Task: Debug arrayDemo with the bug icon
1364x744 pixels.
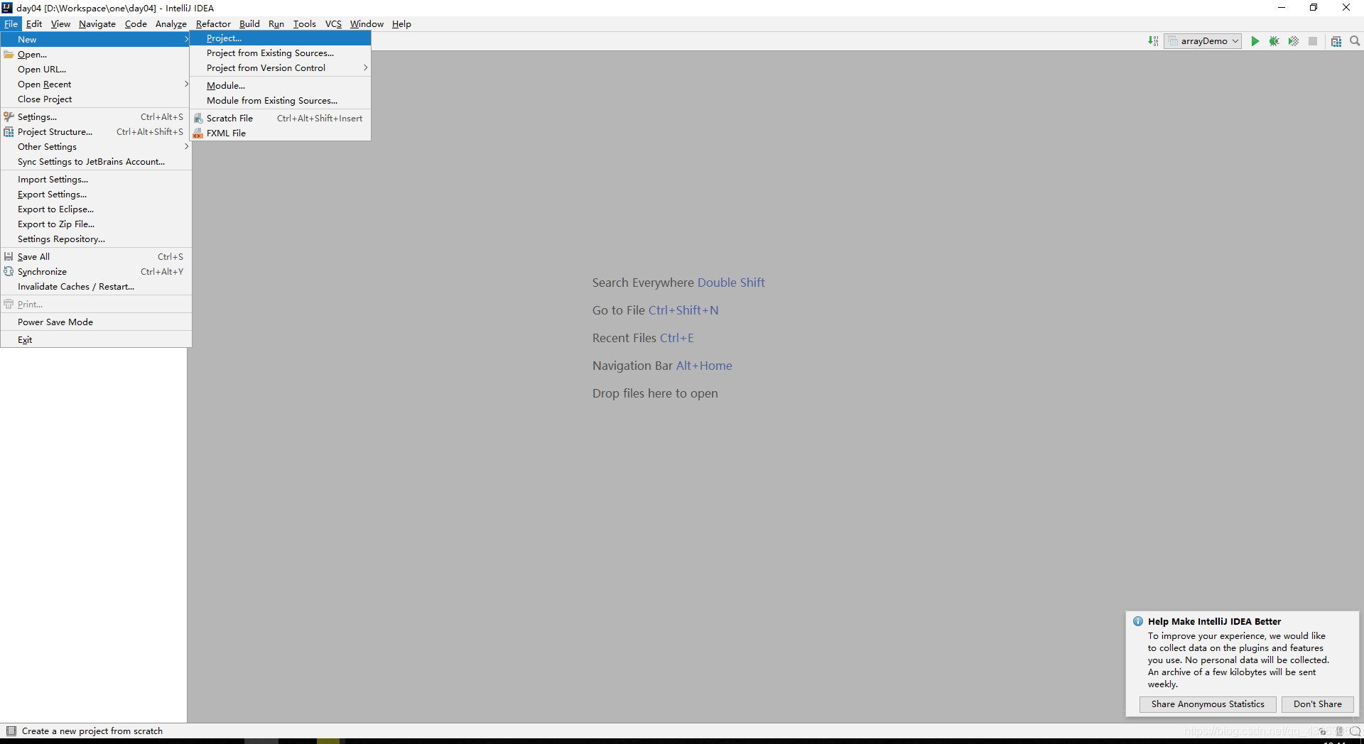Action: tap(1274, 41)
